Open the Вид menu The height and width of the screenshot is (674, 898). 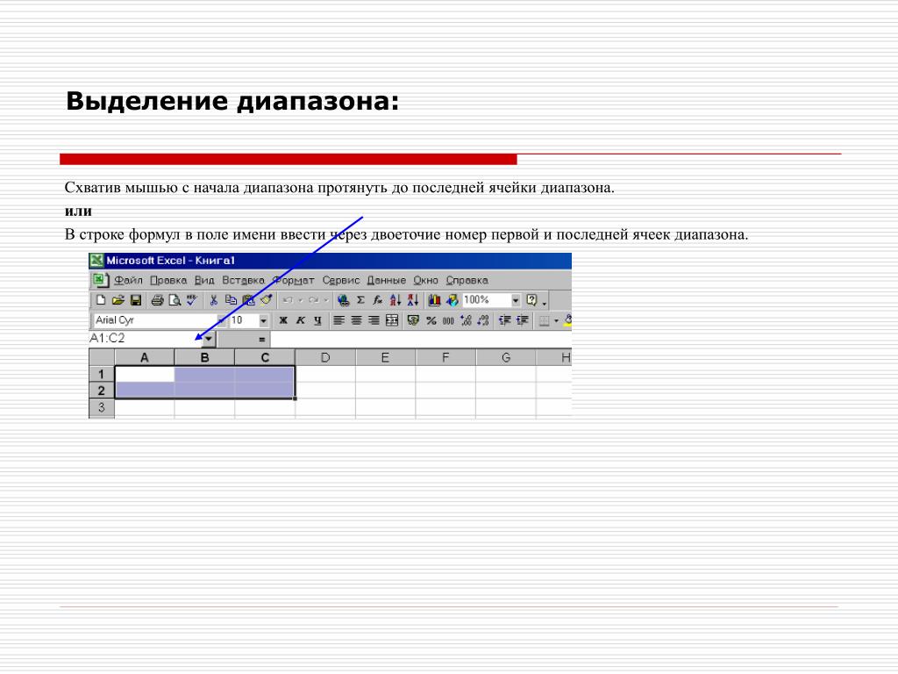(203, 280)
